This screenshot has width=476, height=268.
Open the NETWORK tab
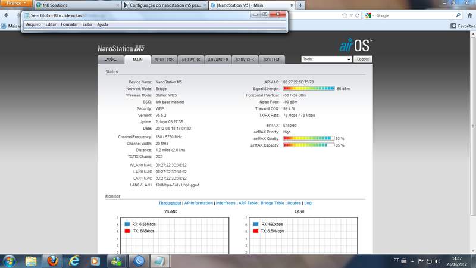pyautogui.click(x=191, y=60)
